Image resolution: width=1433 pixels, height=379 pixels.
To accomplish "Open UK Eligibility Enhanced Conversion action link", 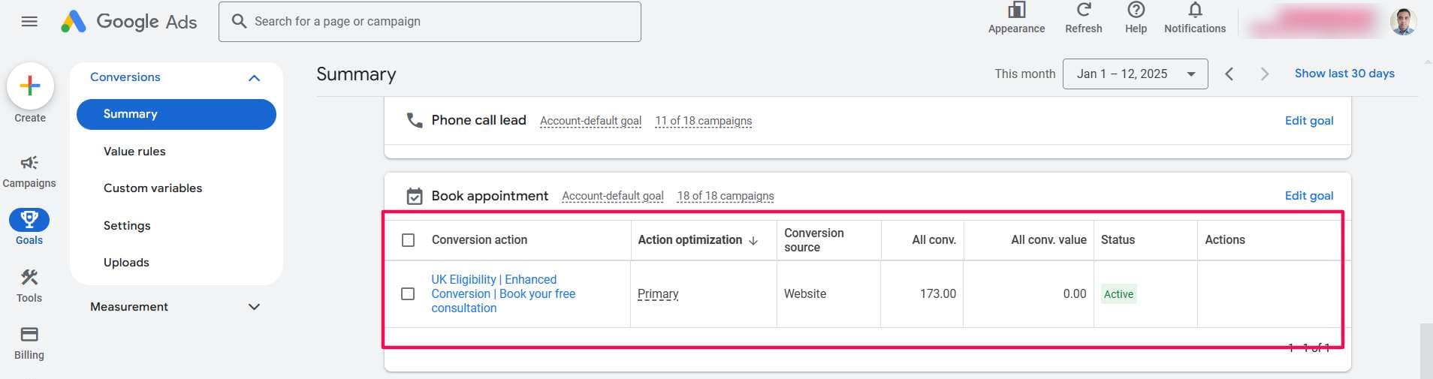I will (503, 293).
